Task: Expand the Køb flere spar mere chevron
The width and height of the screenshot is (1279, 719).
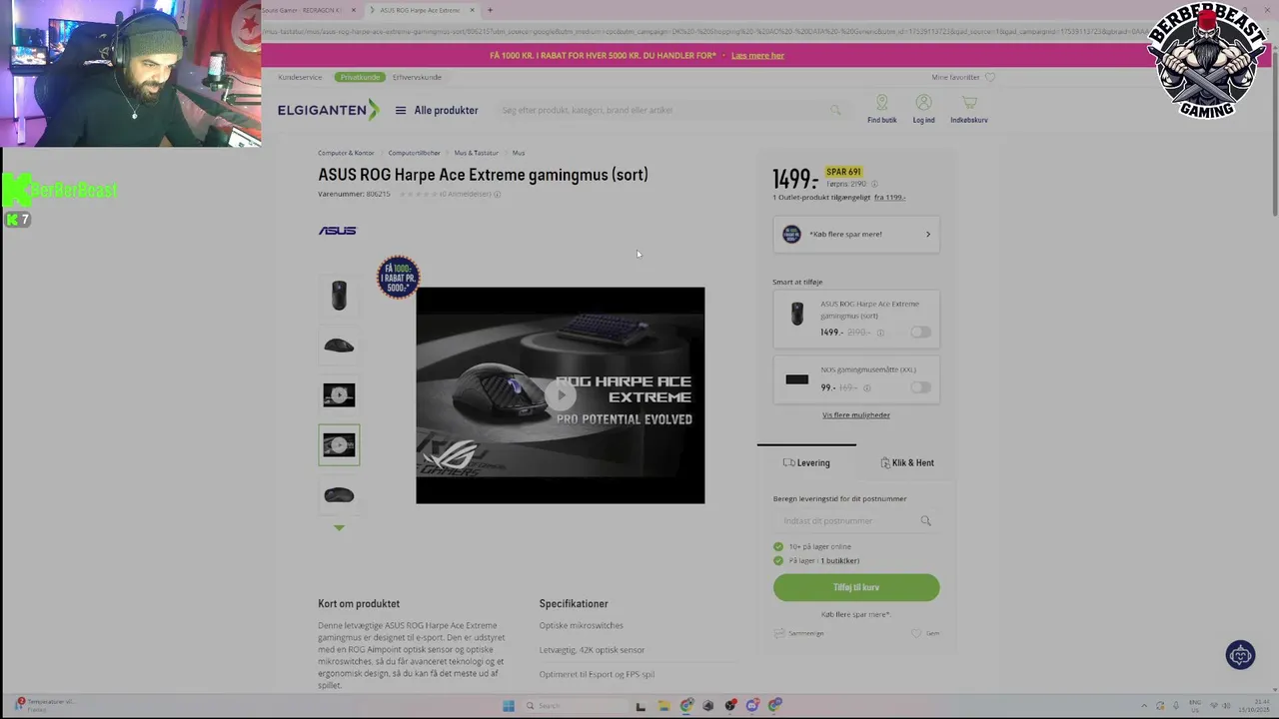Action: click(927, 235)
